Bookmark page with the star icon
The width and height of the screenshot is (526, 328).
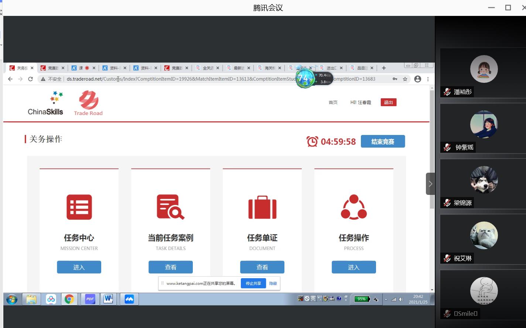pyautogui.click(x=405, y=79)
